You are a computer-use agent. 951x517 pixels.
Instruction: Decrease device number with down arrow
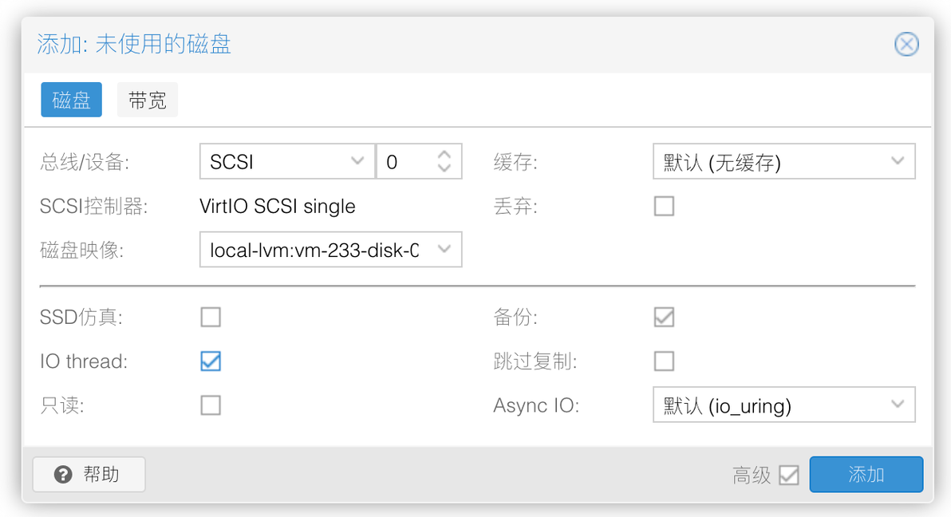(x=444, y=169)
